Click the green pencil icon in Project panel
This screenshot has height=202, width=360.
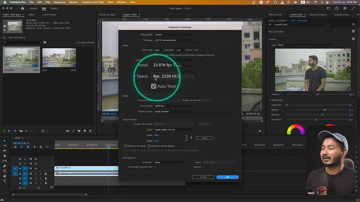coord(4,131)
